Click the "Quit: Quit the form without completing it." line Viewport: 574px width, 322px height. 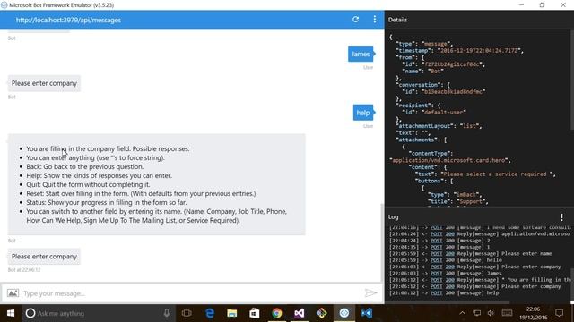88,185
